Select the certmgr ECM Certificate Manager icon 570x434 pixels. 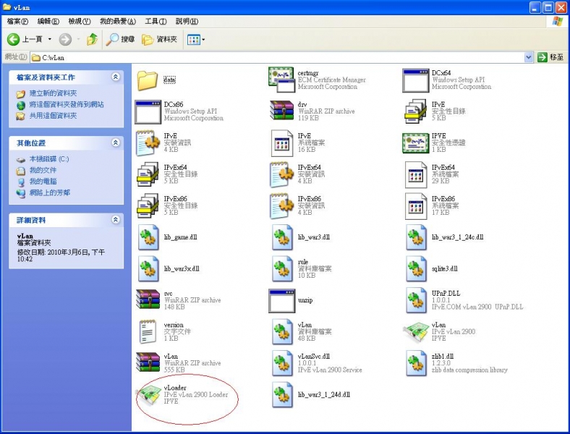(281, 80)
